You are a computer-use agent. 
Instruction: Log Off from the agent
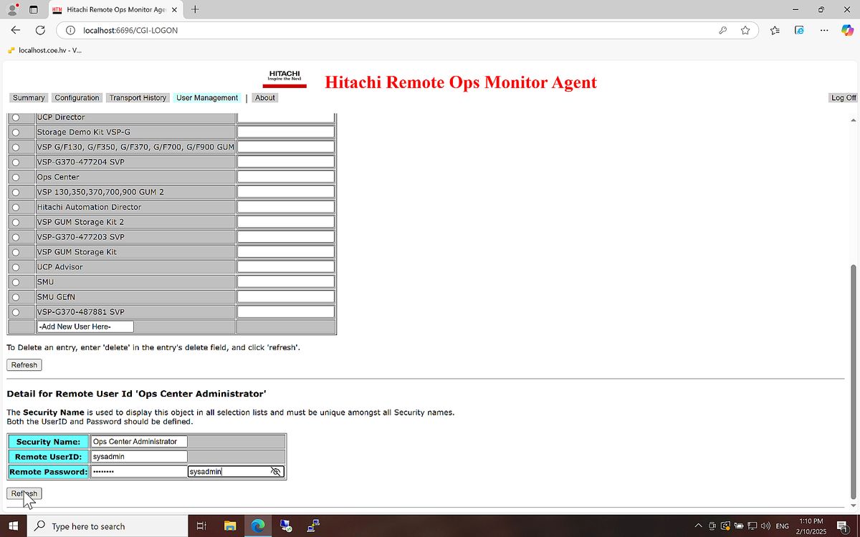pyautogui.click(x=844, y=98)
